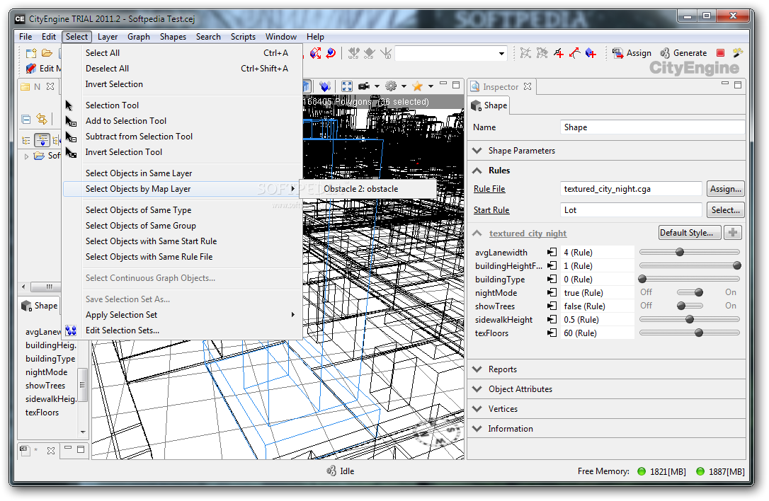The image size is (769, 501).
Task: Click the polygonal street creation icon
Action: (559, 53)
